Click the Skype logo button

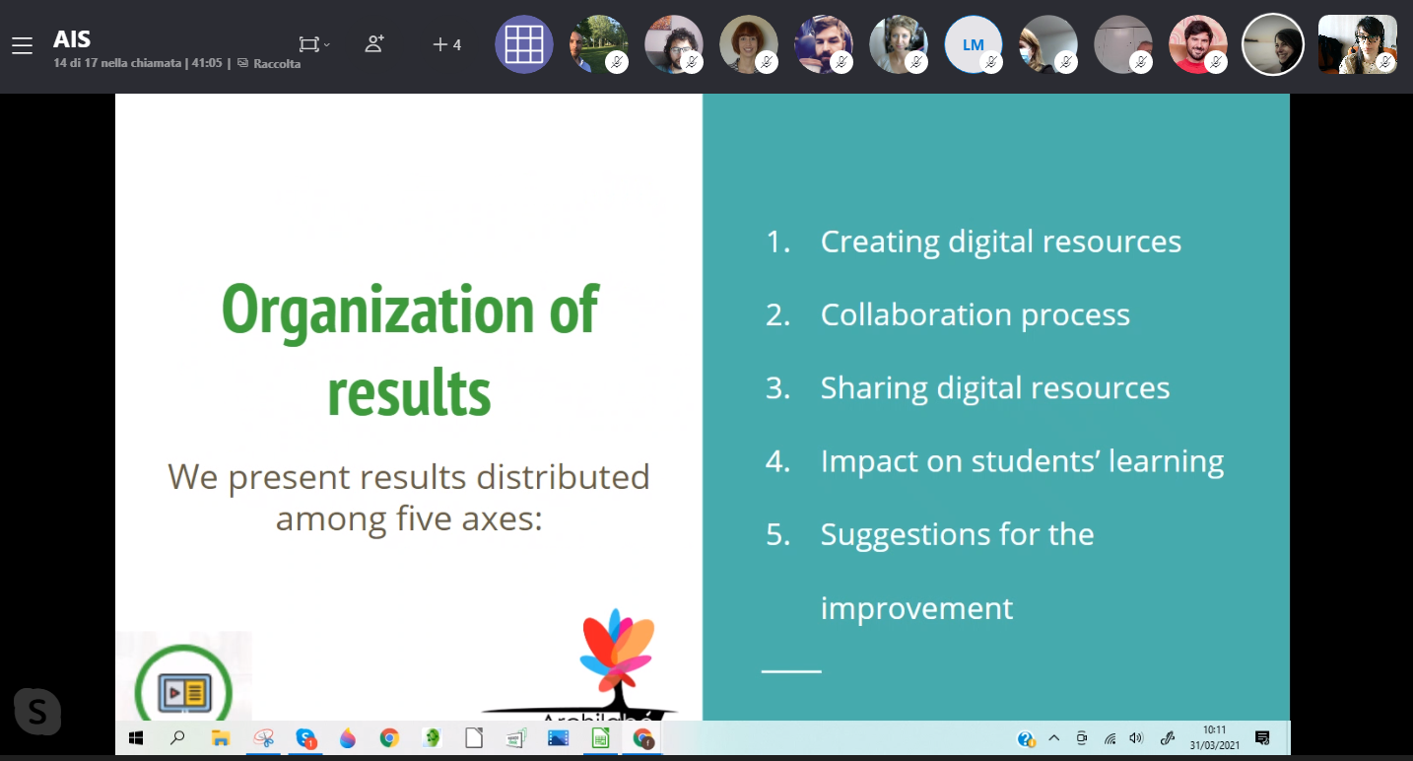(37, 711)
